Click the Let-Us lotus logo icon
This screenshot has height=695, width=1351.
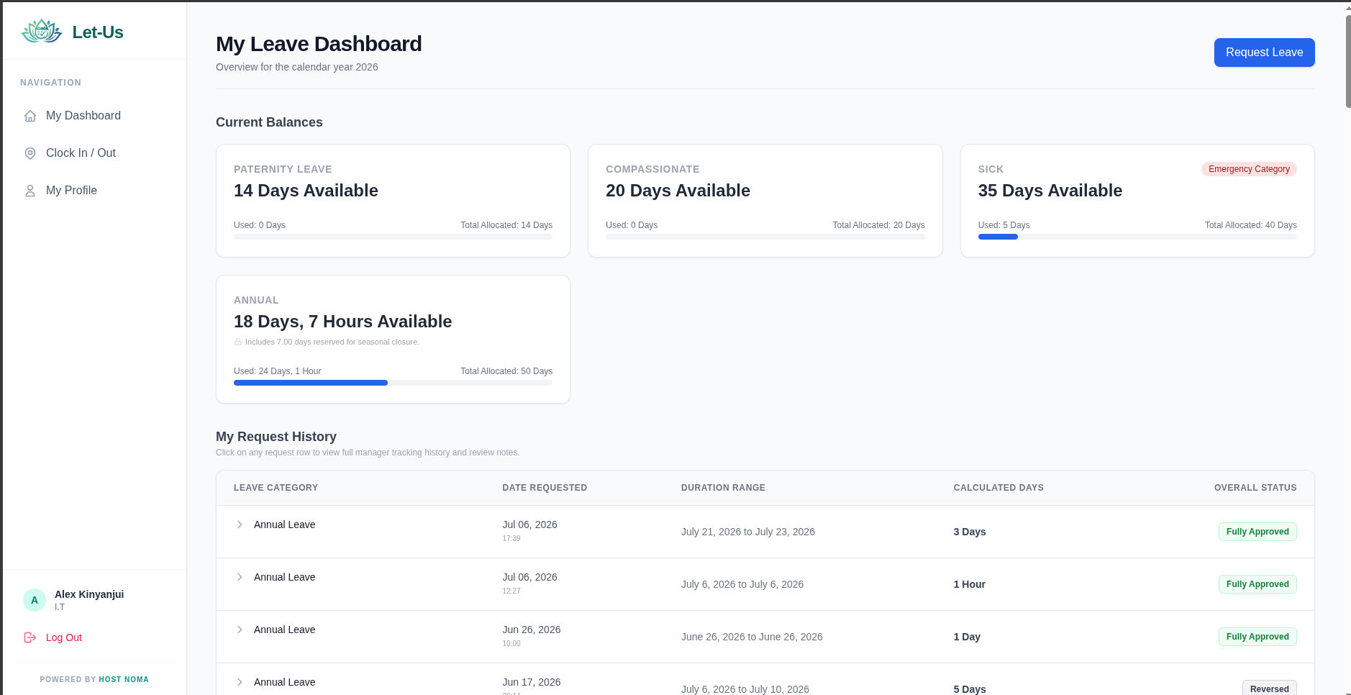[x=42, y=32]
